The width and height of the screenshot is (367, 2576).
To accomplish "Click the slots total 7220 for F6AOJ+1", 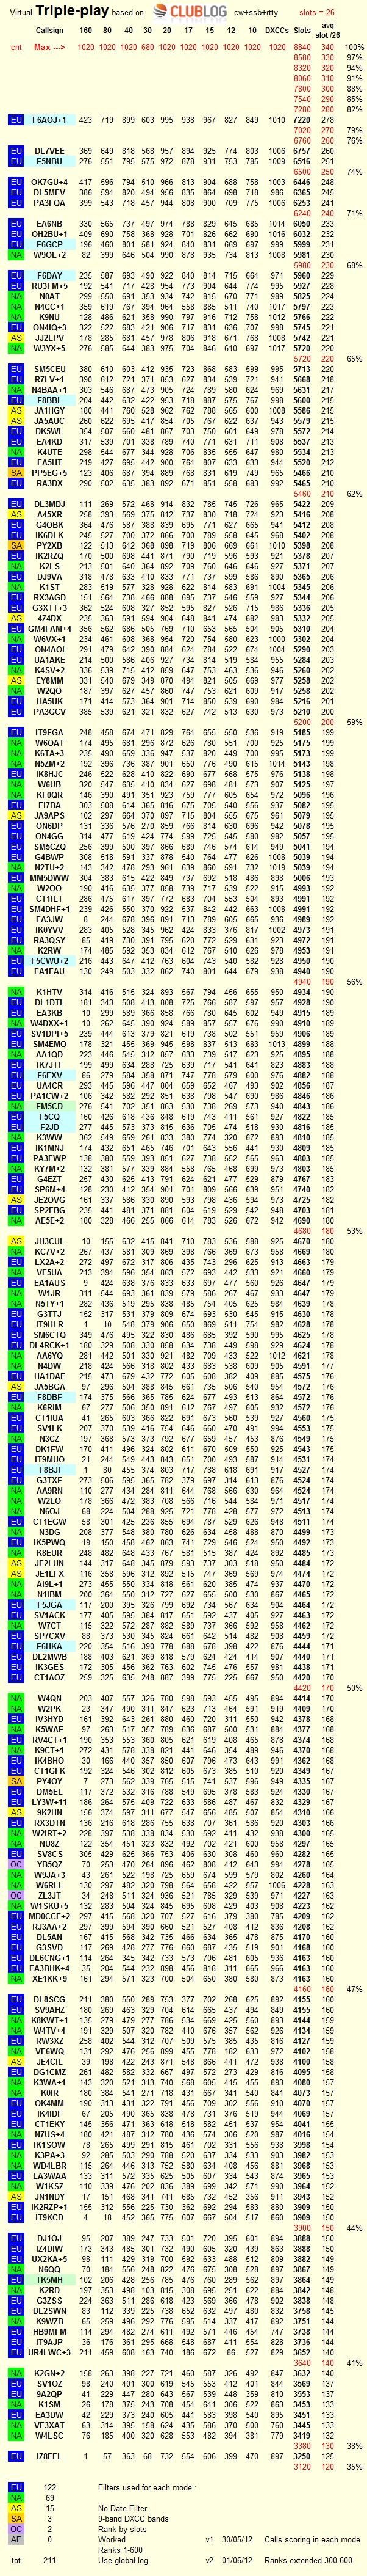I will point(302,120).
